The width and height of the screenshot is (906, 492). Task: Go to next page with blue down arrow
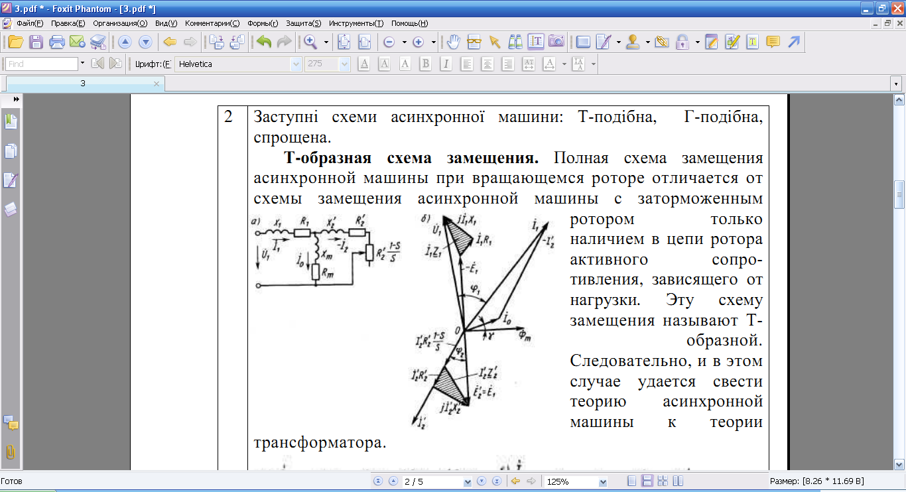[x=145, y=42]
